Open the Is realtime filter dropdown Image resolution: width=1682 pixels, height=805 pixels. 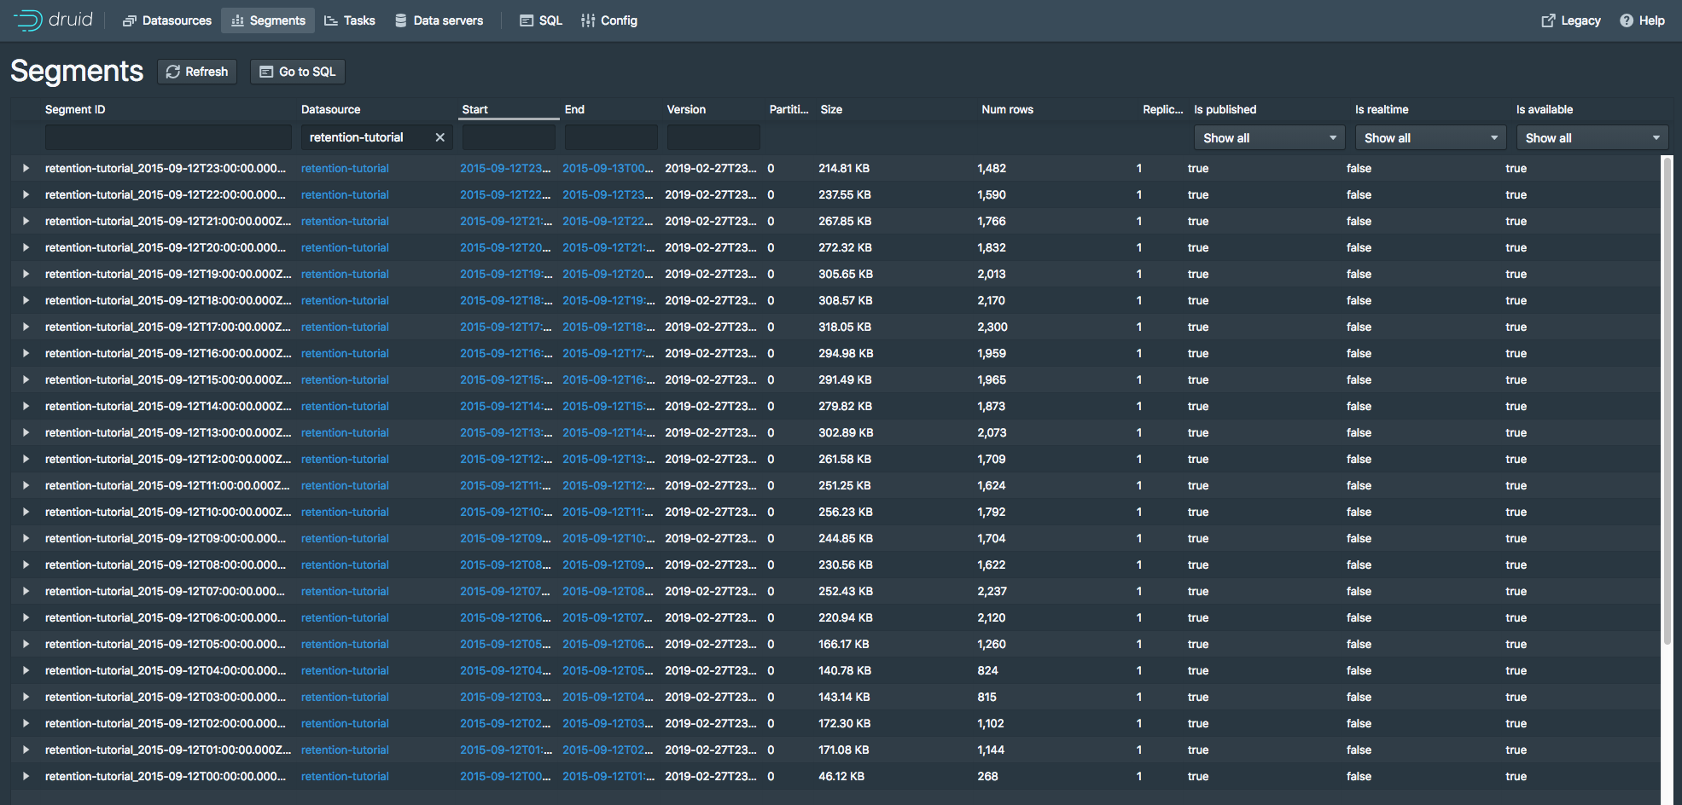pos(1429,138)
